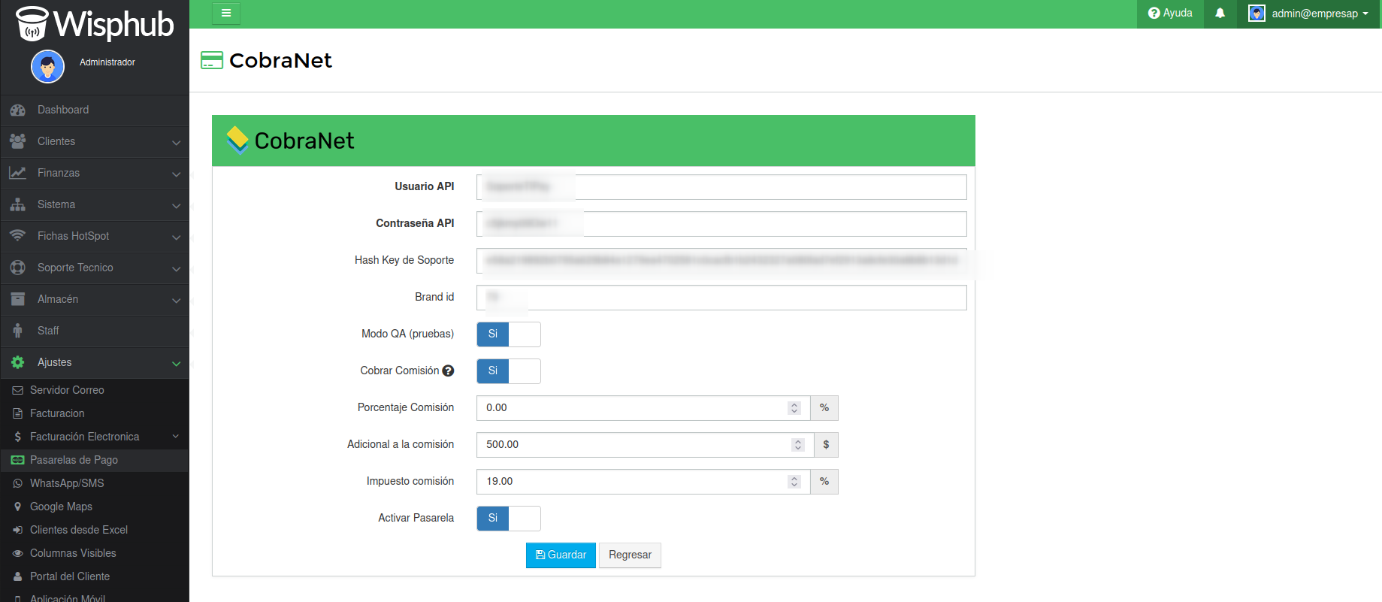Image resolution: width=1382 pixels, height=602 pixels.
Task: Click the Staff person icon
Action: pos(18,331)
